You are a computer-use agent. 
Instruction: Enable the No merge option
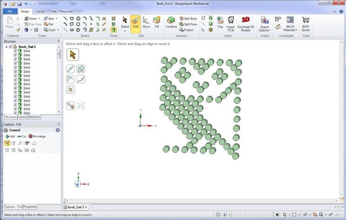[37, 136]
